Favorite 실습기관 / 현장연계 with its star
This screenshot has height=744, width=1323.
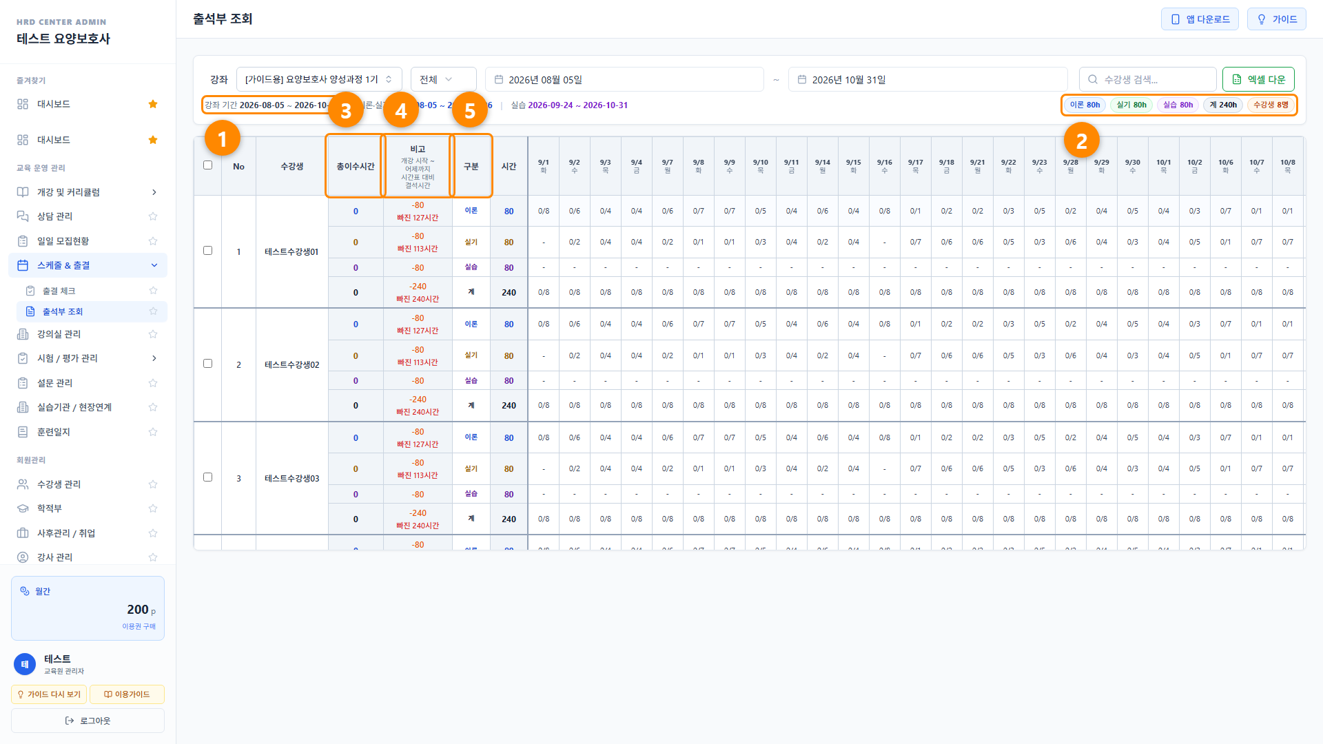tap(153, 407)
